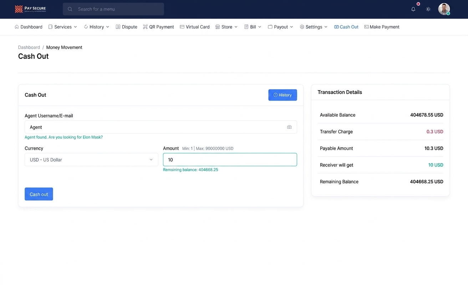Viewport: 468px width, 291px height.
Task: Click 'Agent found' Elon Mask message
Action: [63, 137]
